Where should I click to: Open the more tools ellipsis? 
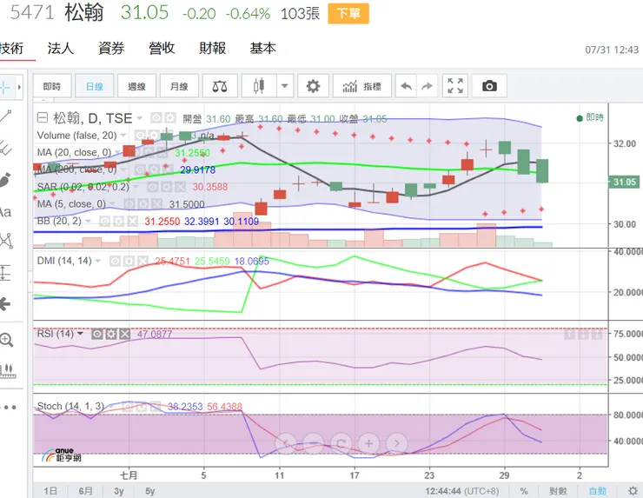pos(8,408)
